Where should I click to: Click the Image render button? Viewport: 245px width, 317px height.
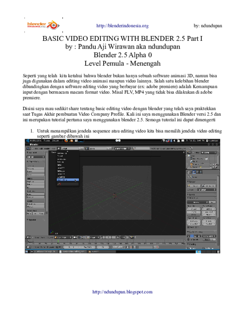[x=194, y=185]
